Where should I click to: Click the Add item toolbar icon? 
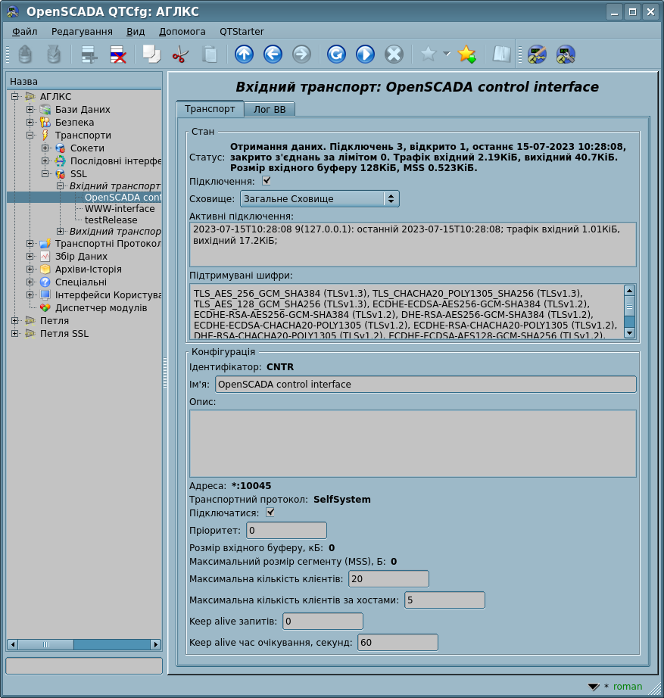pos(89,55)
